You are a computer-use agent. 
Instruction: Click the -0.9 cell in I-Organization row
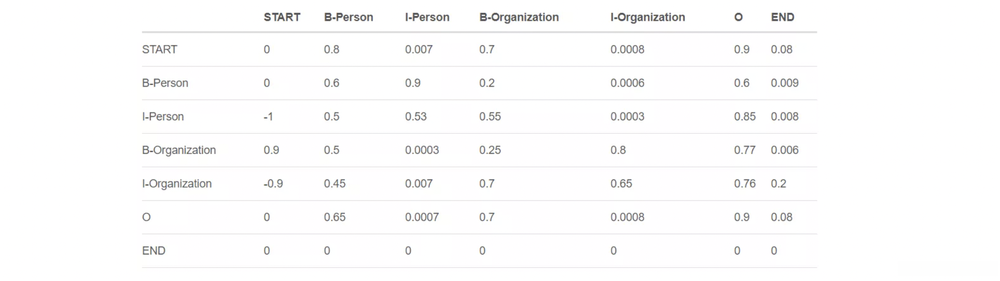(273, 184)
